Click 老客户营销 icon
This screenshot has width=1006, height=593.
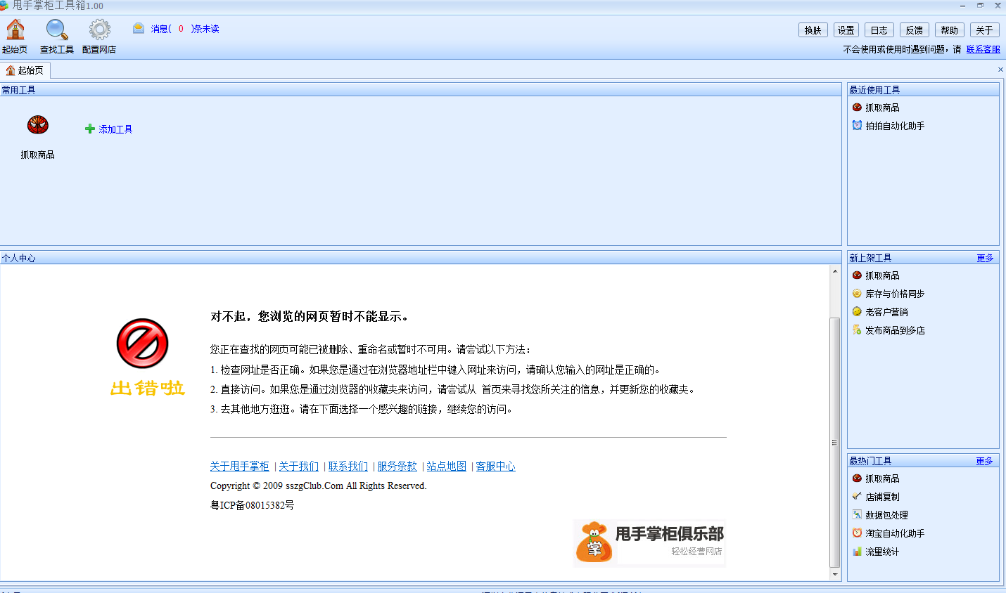pyautogui.click(x=857, y=312)
